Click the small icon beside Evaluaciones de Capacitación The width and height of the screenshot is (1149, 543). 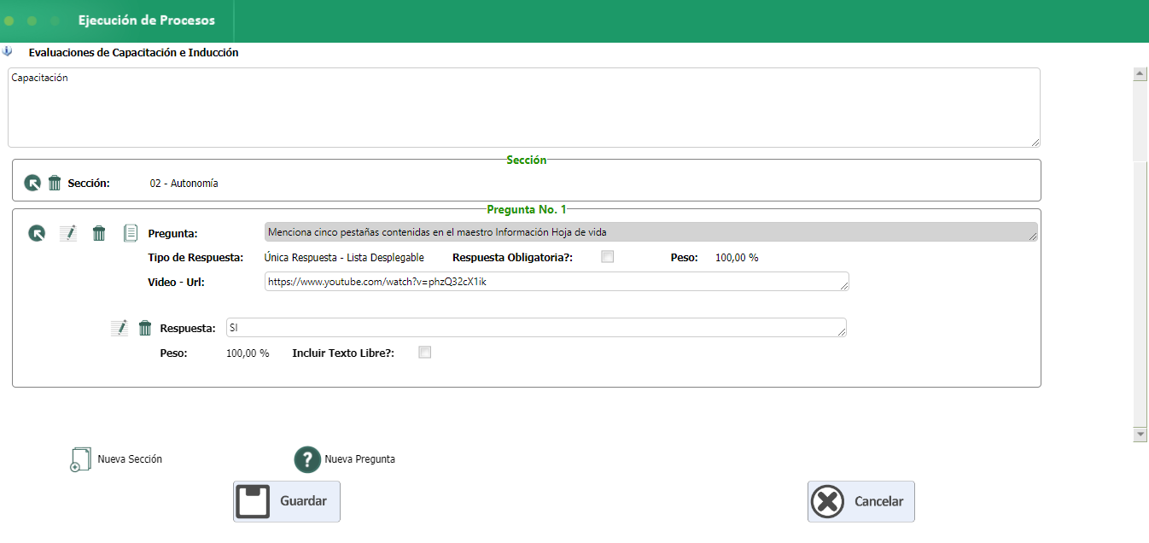click(8, 51)
